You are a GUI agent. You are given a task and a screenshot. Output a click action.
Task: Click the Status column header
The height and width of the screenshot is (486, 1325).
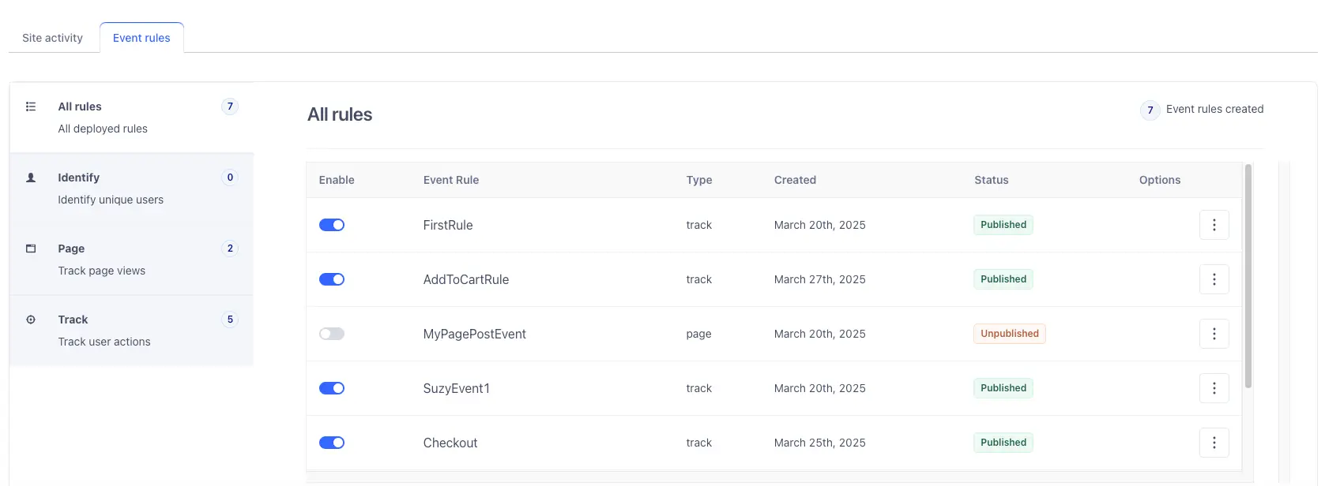click(992, 180)
